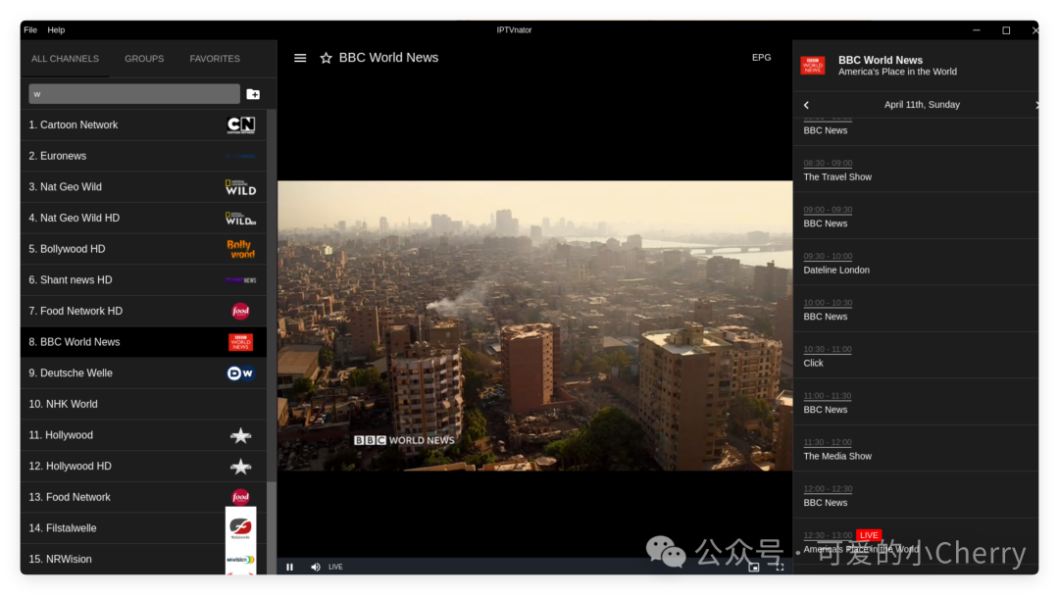The width and height of the screenshot is (1059, 595).
Task: Select Shant news HD channel
Action: click(144, 280)
